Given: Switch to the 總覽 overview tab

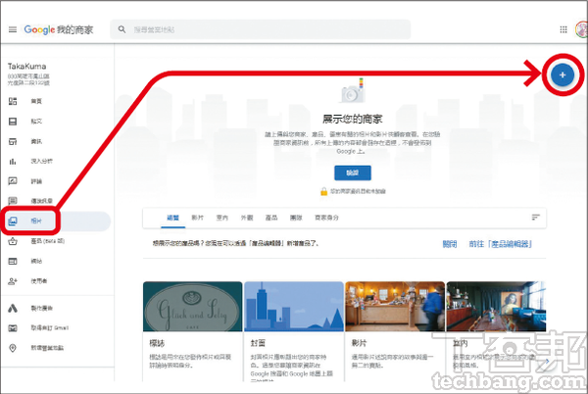Looking at the screenshot, I should coord(172,218).
